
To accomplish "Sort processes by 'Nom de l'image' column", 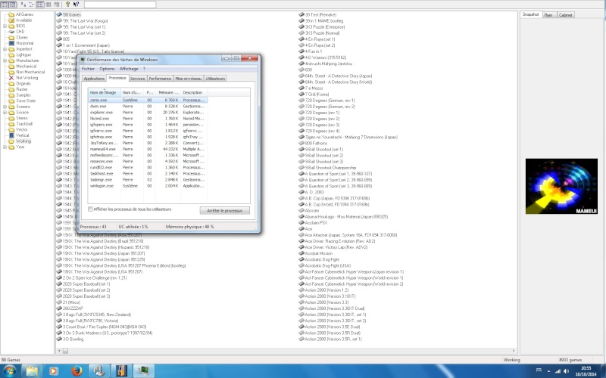I will [104, 92].
